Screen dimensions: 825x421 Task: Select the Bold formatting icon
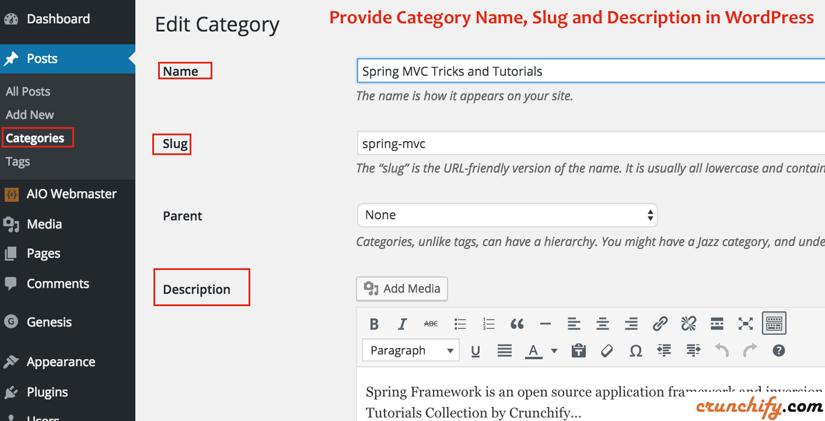374,323
